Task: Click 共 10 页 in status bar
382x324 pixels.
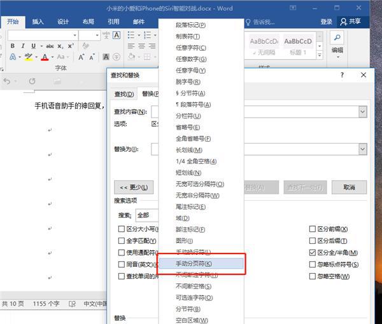Action: click(x=13, y=304)
